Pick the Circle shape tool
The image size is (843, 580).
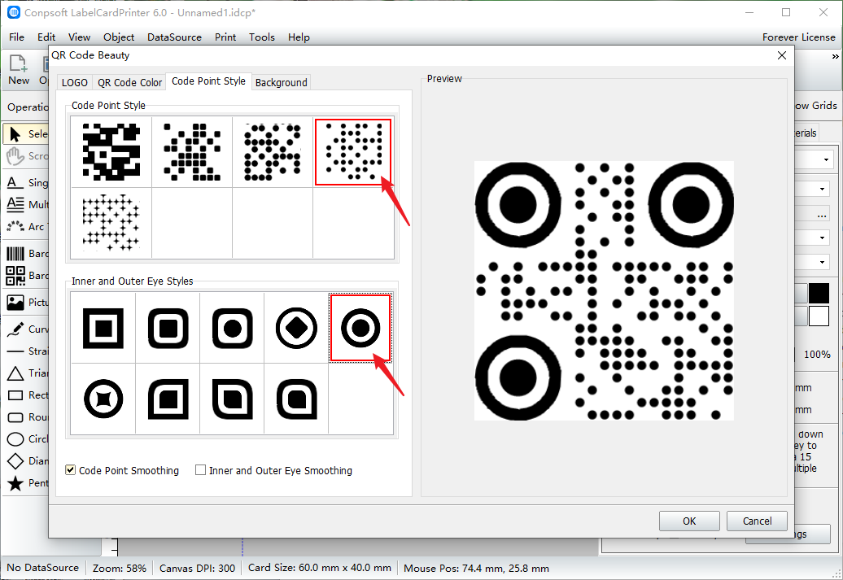pos(26,439)
